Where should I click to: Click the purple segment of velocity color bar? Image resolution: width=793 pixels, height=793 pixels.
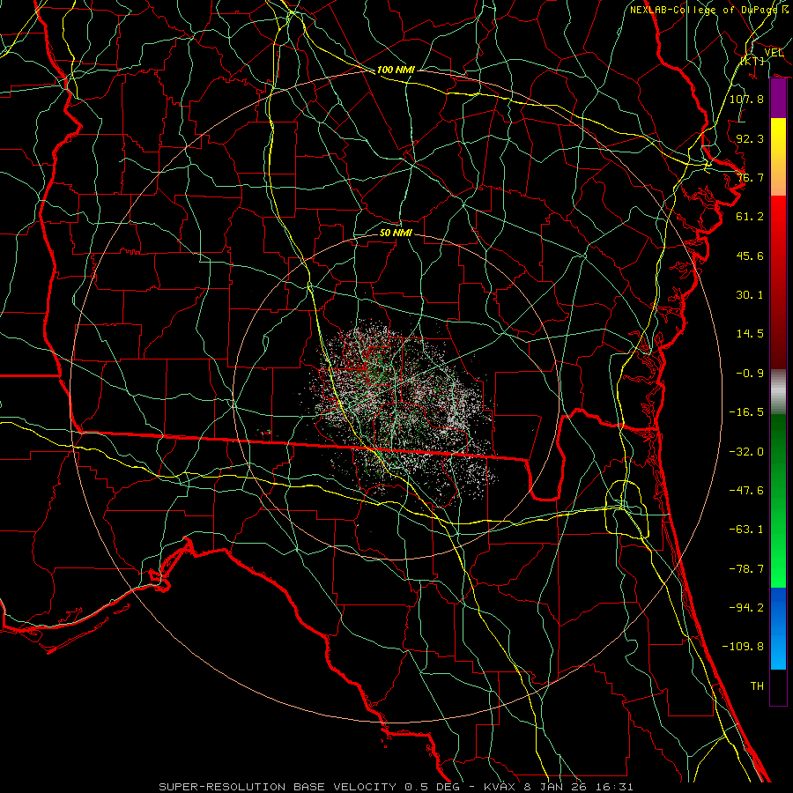coord(778,99)
